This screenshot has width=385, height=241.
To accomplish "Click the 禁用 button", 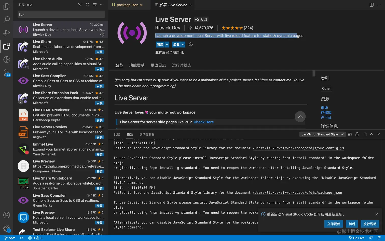I will [160, 44].
